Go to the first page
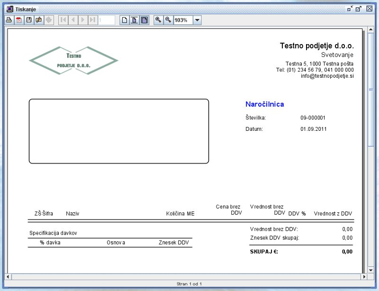This screenshot has height=291, width=379. (x=63, y=20)
